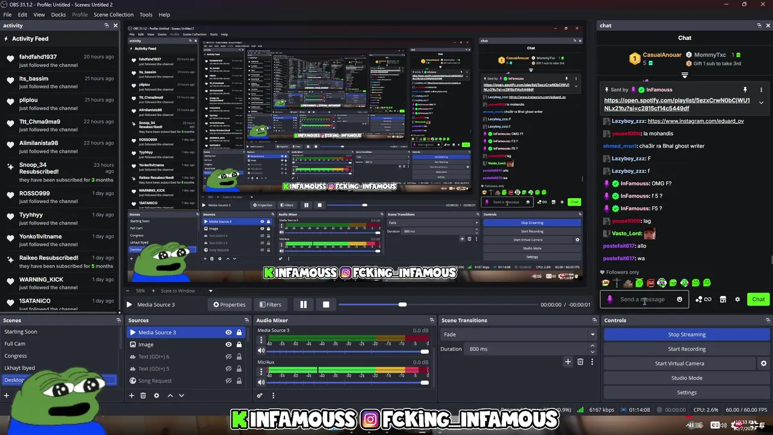Open the Scene Collection menu
Screen dimensions: 773x435
pyautogui.click(x=114, y=14)
